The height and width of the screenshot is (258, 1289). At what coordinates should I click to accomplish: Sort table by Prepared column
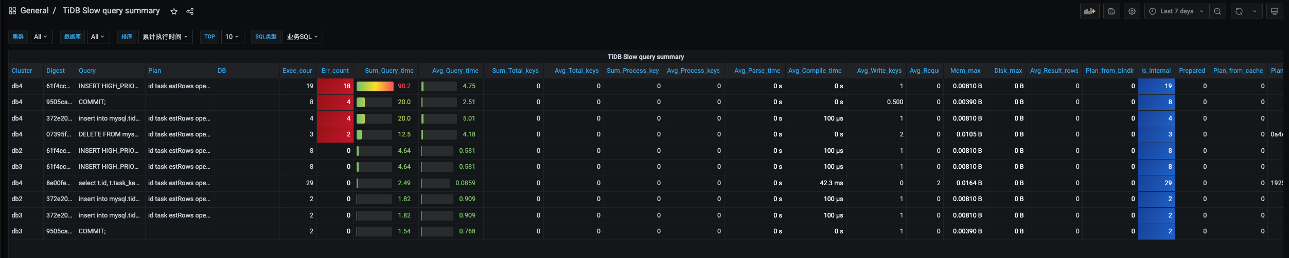point(1192,71)
